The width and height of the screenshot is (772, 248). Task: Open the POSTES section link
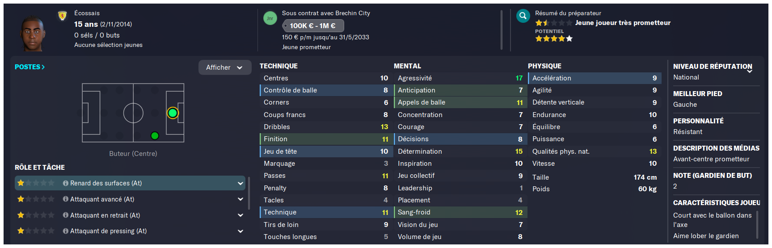pos(30,67)
